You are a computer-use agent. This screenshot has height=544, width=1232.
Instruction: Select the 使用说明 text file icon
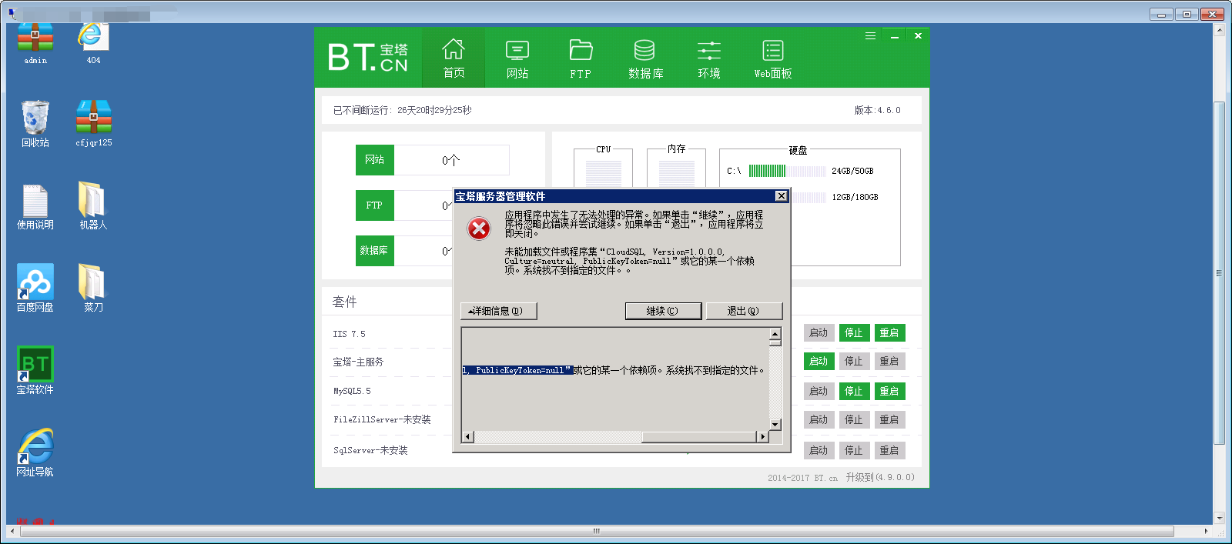[35, 206]
